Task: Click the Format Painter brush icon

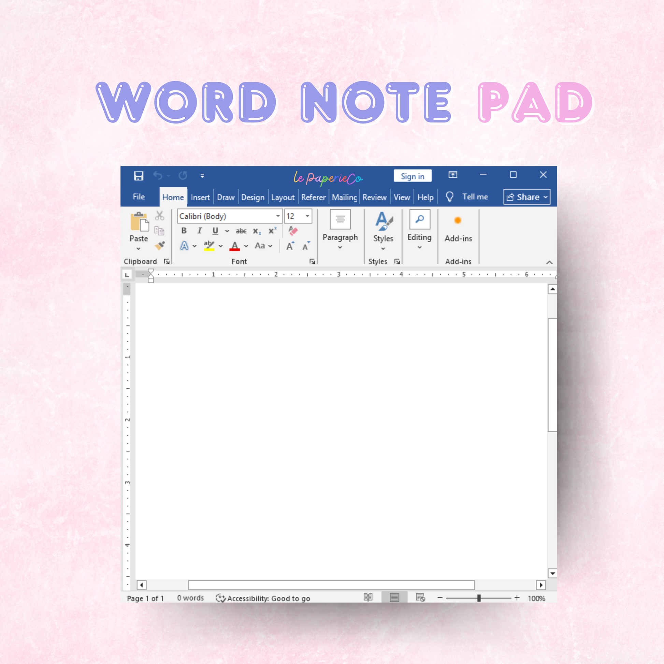Action: [160, 245]
